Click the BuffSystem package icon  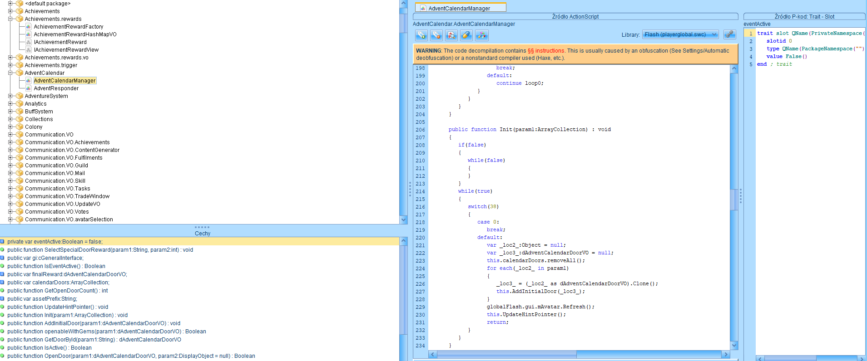(20, 111)
